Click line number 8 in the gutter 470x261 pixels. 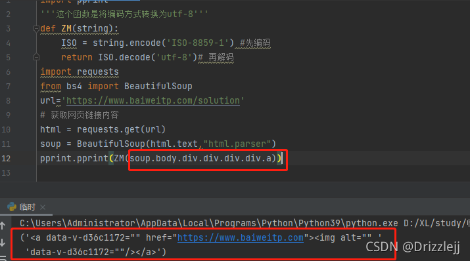(8, 101)
